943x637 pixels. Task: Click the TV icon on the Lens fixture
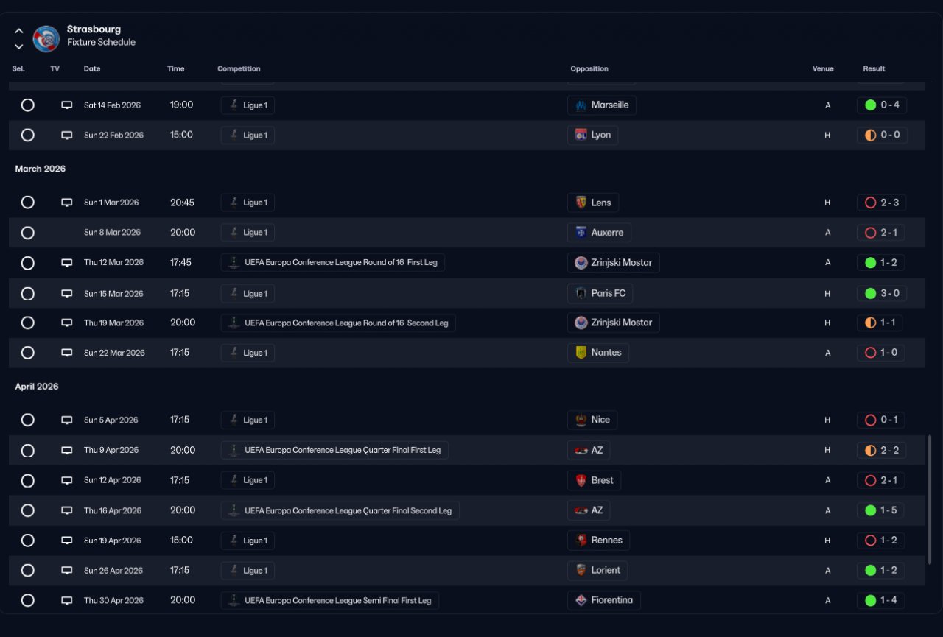tap(67, 203)
